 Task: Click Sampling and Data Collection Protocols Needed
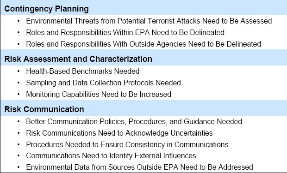click(103, 83)
